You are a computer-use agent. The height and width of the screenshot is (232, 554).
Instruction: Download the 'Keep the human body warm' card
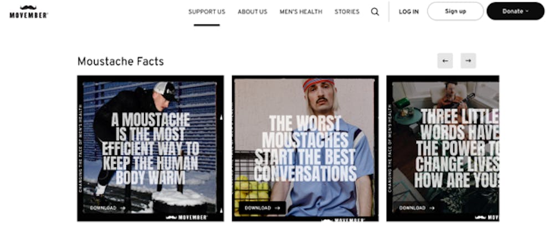[x=107, y=208]
